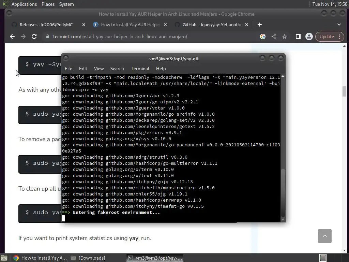
Task: Click the '$ yay -Syu' code block
Action: click(x=40, y=65)
